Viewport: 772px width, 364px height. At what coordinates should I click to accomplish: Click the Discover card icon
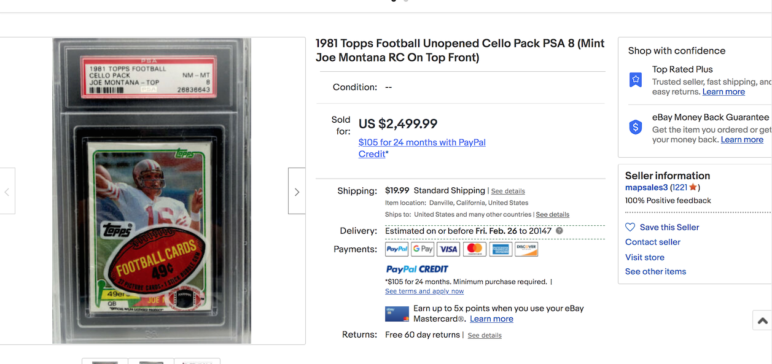pyautogui.click(x=526, y=249)
